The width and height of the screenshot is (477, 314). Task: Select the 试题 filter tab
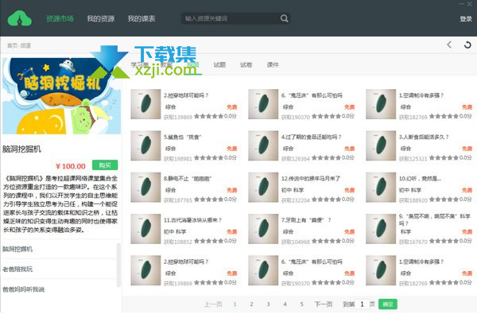(219, 64)
